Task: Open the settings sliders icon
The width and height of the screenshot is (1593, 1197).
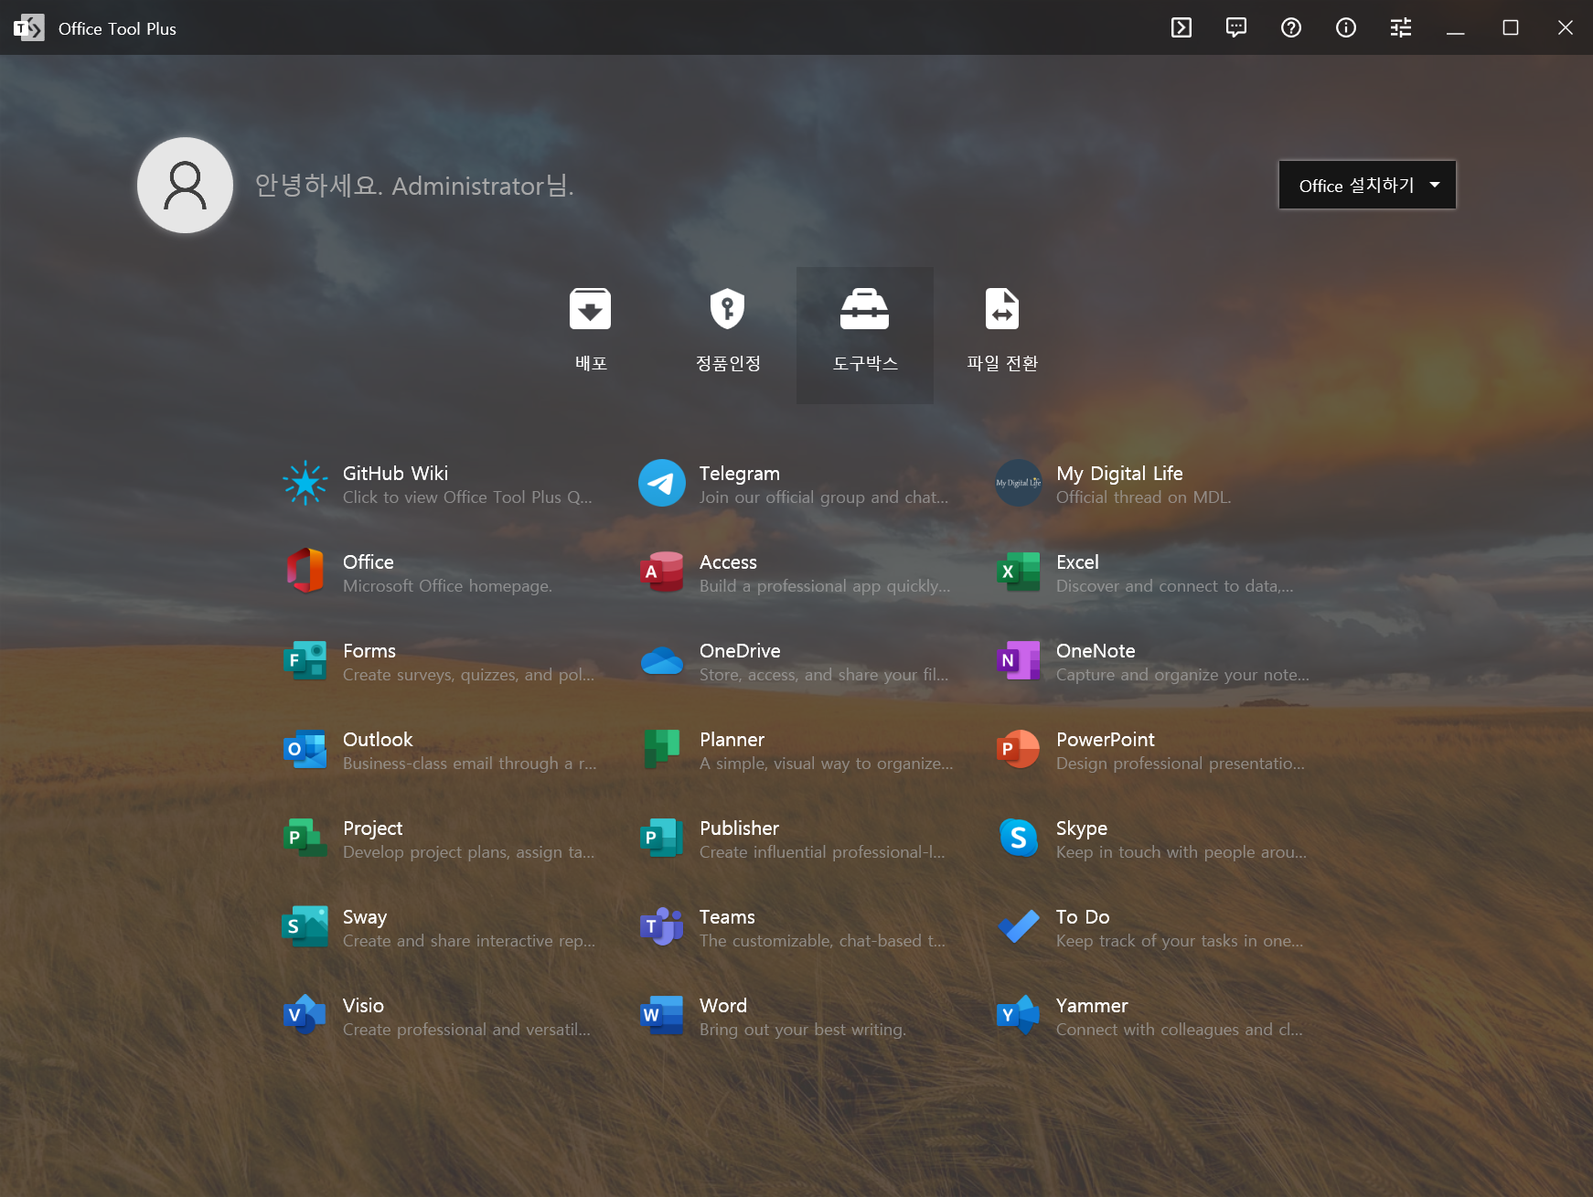Action: pos(1401,27)
